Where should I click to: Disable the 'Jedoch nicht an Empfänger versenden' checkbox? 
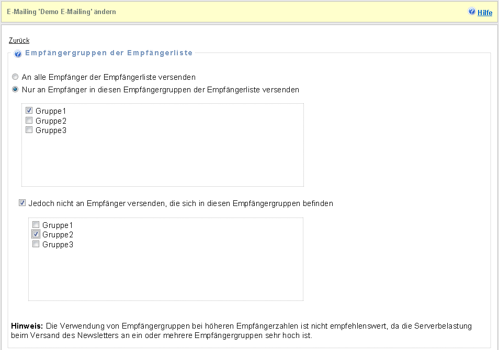click(x=22, y=203)
